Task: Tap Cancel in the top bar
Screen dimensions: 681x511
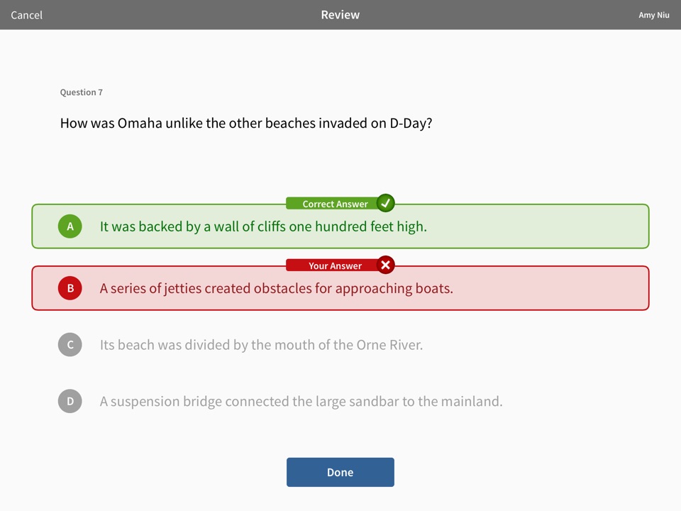Action: click(x=26, y=15)
